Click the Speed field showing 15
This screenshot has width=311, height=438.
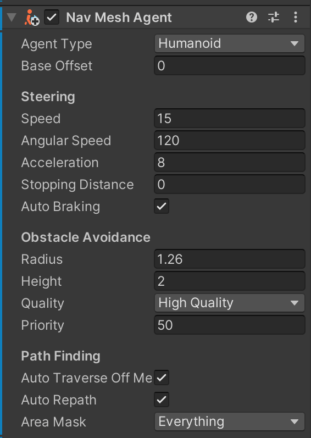(x=230, y=119)
